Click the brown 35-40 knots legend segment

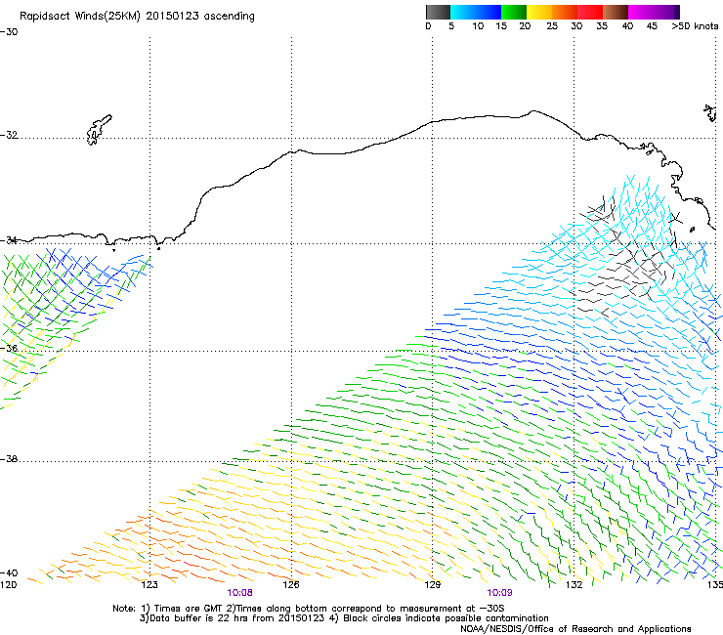tap(616, 12)
